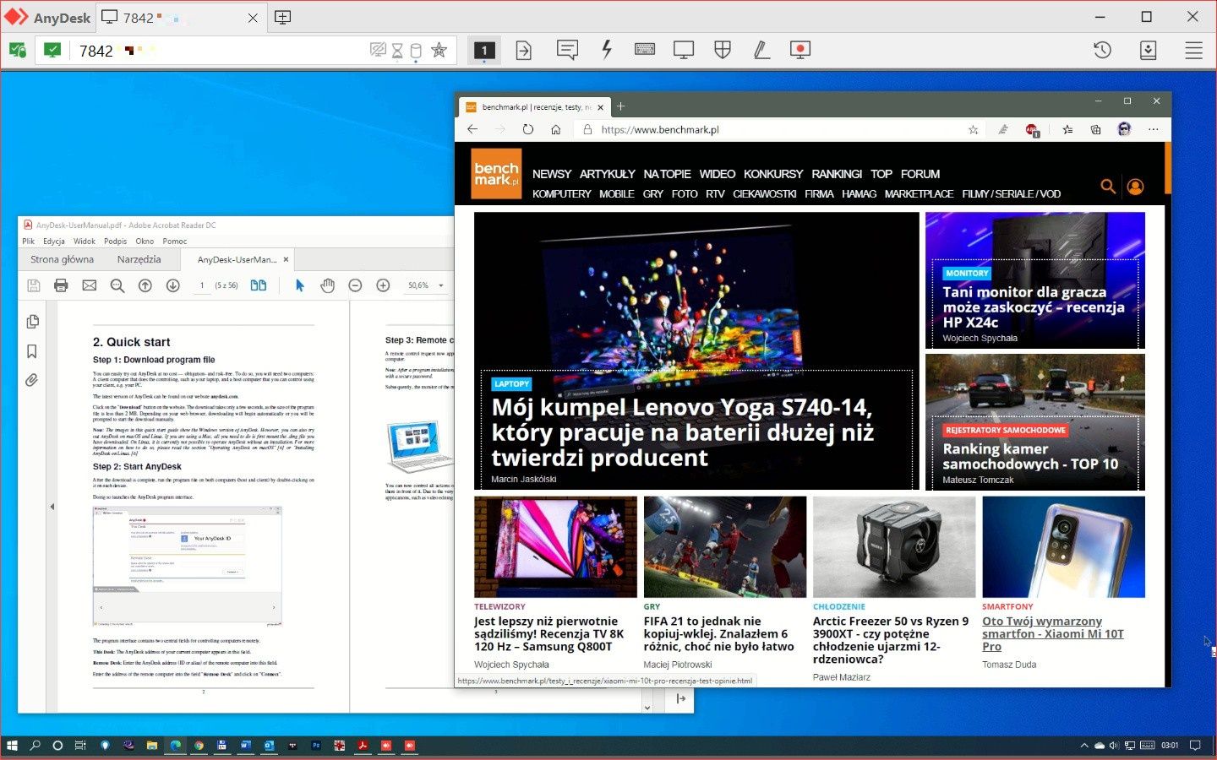Zoom out the PDF with minus button
The height and width of the screenshot is (760, 1217).
(x=355, y=285)
